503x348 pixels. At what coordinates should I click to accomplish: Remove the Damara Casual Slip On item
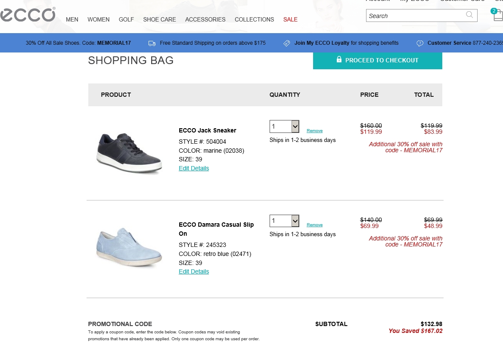[314, 225]
